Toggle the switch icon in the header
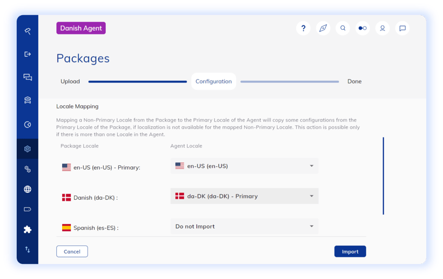Viewport: 443px width, 279px height. pos(363,28)
